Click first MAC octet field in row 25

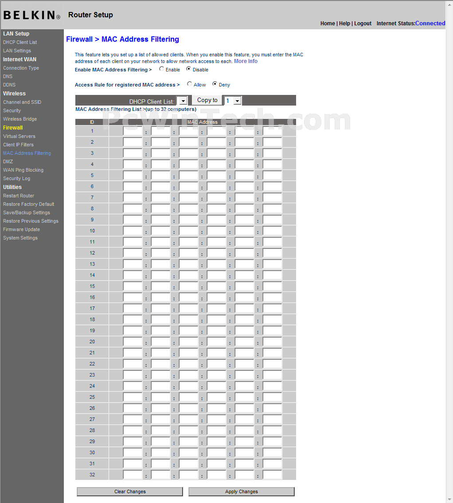click(x=133, y=397)
